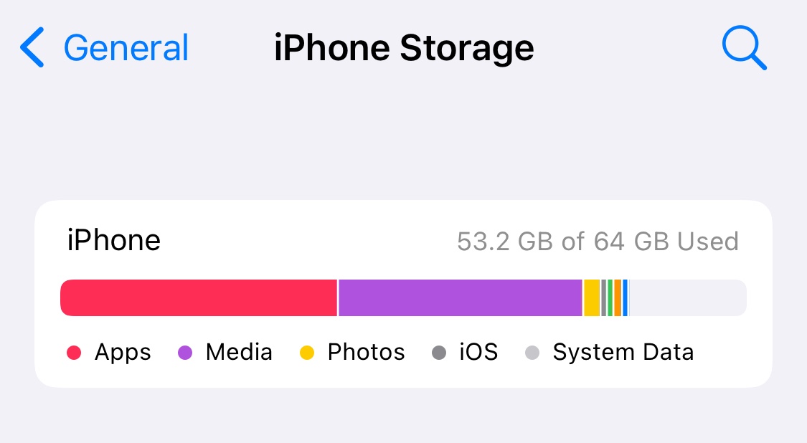The height and width of the screenshot is (443, 807).
Task: Tap the search magnifier icon
Action: (x=744, y=47)
